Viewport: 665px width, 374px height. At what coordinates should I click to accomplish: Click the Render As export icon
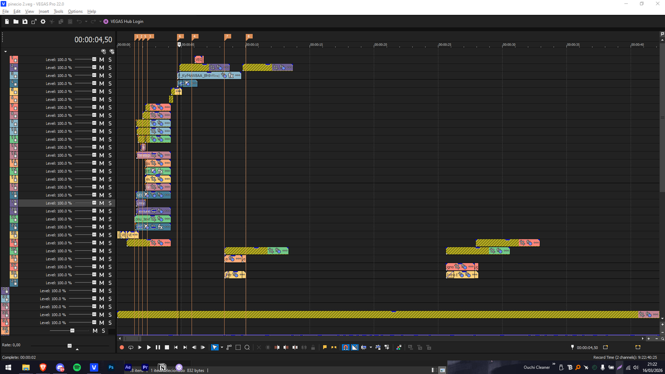34,22
